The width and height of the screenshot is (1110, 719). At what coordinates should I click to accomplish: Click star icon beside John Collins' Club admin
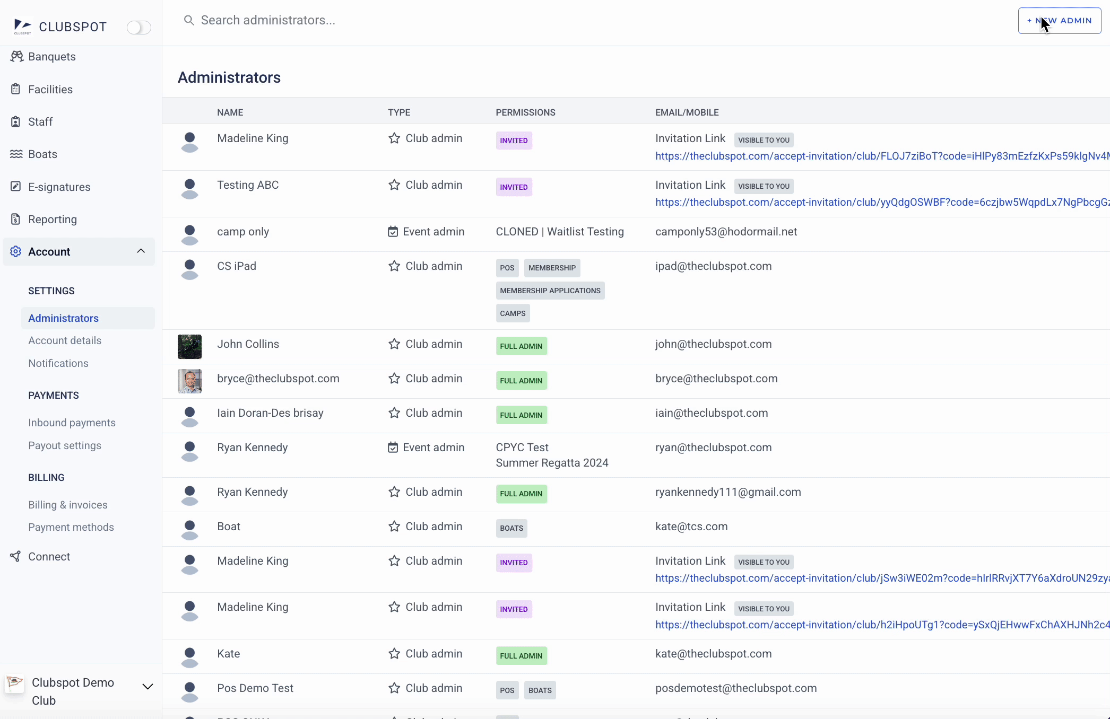coord(394,344)
